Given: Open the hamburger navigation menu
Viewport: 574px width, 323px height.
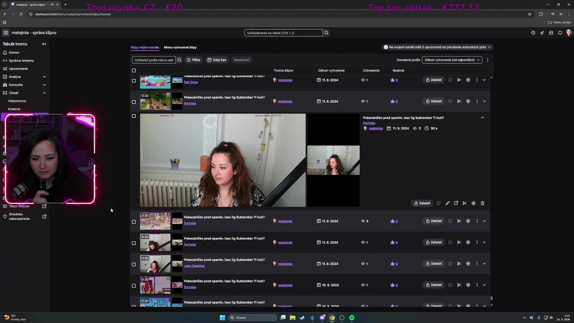Looking at the screenshot, I should click(x=5, y=33).
